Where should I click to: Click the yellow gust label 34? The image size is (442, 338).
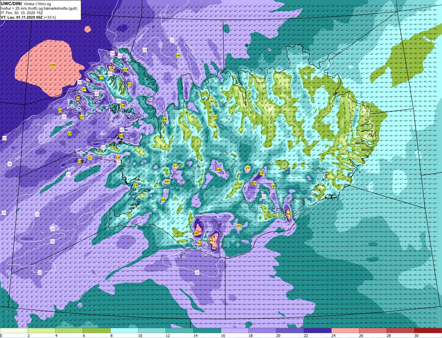pyautogui.click(x=126, y=70)
